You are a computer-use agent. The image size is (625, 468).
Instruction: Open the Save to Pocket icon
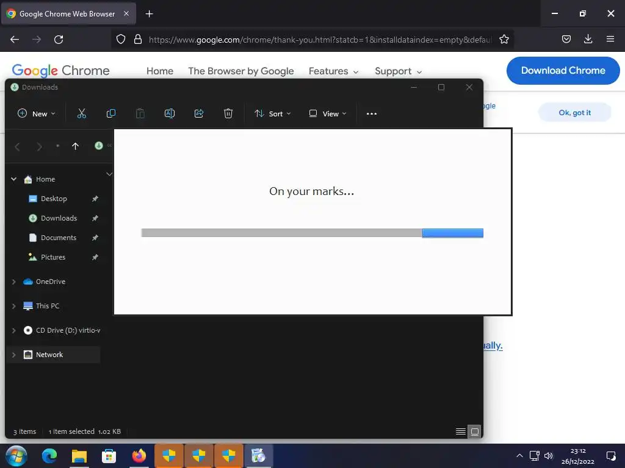[x=566, y=39]
